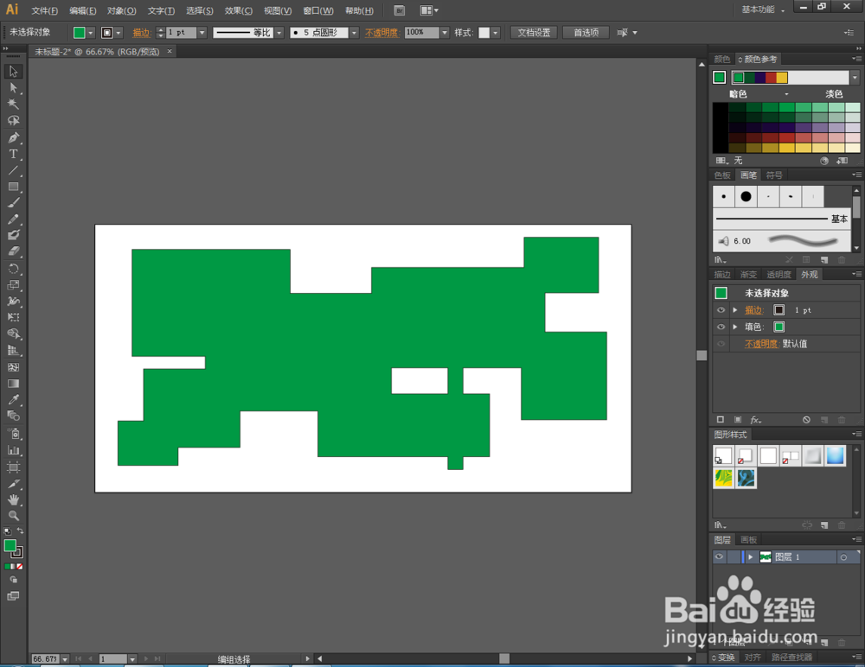
Task: Open stroke weight dropdown
Action: coord(202,33)
